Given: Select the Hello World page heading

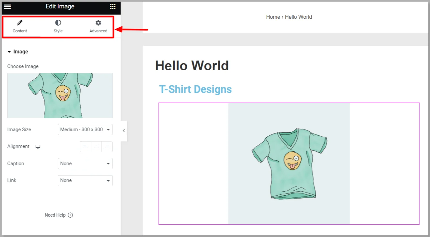Looking at the screenshot, I should coord(192,66).
